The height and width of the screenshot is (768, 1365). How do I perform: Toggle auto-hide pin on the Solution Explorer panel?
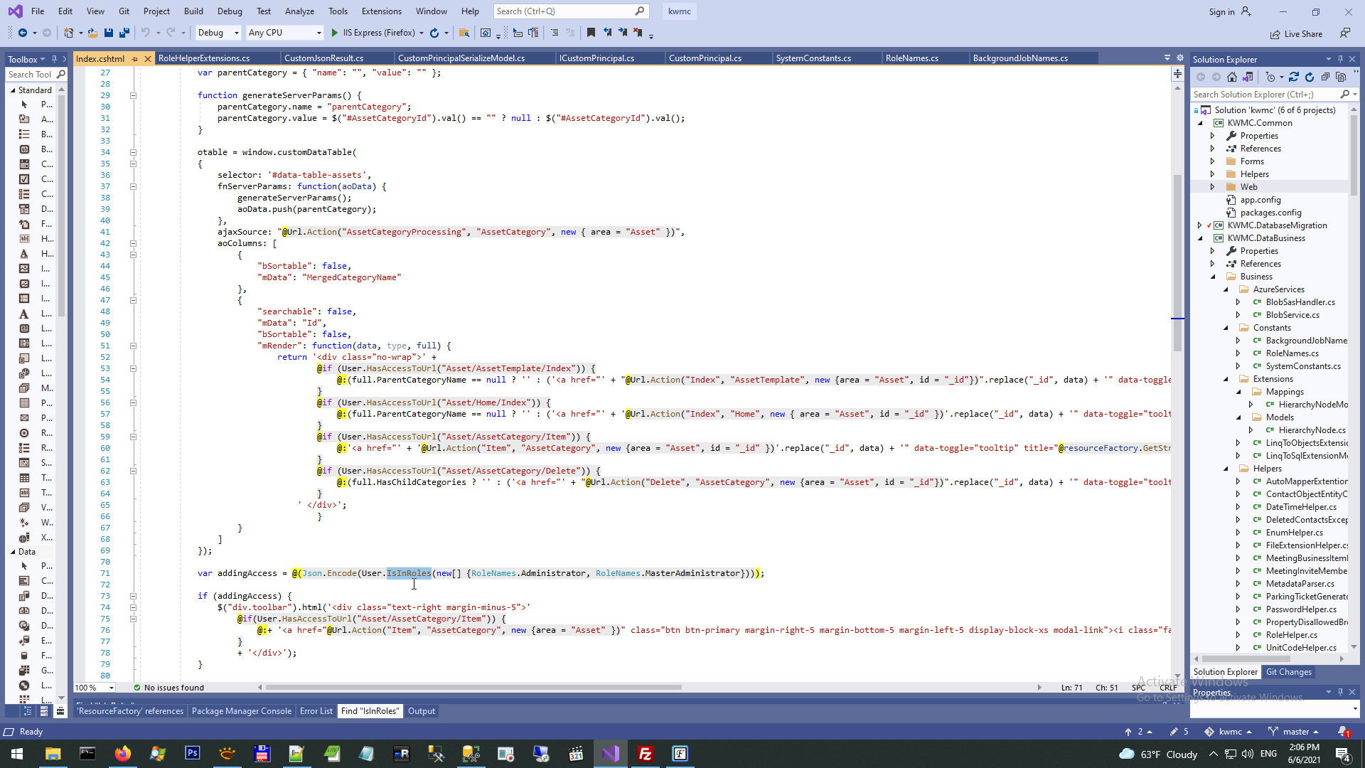click(x=1340, y=60)
